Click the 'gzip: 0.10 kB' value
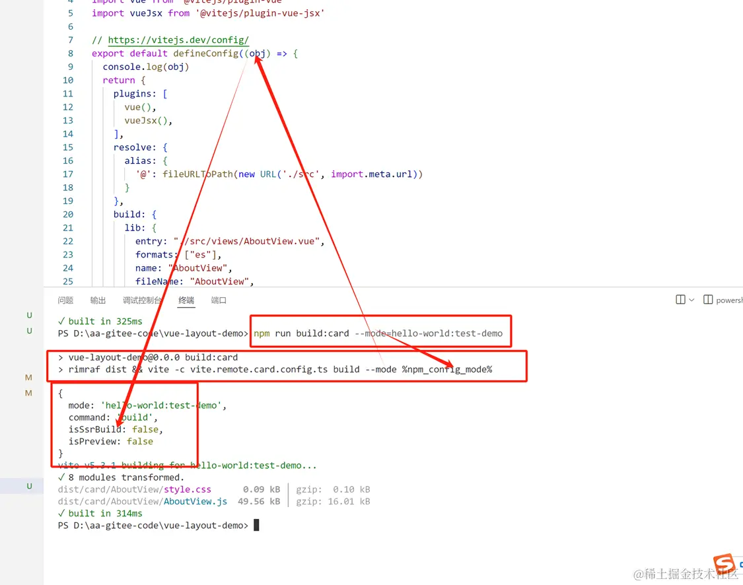This screenshot has height=585, width=743. [333, 489]
